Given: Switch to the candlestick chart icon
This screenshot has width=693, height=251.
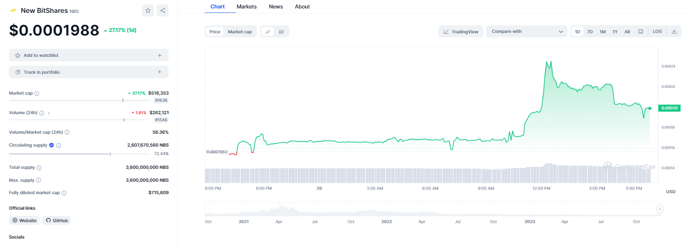Looking at the screenshot, I should click(x=281, y=32).
